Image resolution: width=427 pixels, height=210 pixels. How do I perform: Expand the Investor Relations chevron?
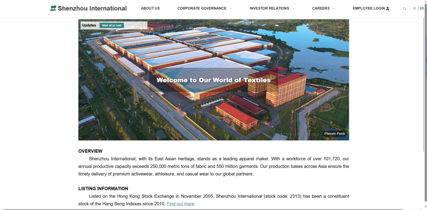[293, 8]
